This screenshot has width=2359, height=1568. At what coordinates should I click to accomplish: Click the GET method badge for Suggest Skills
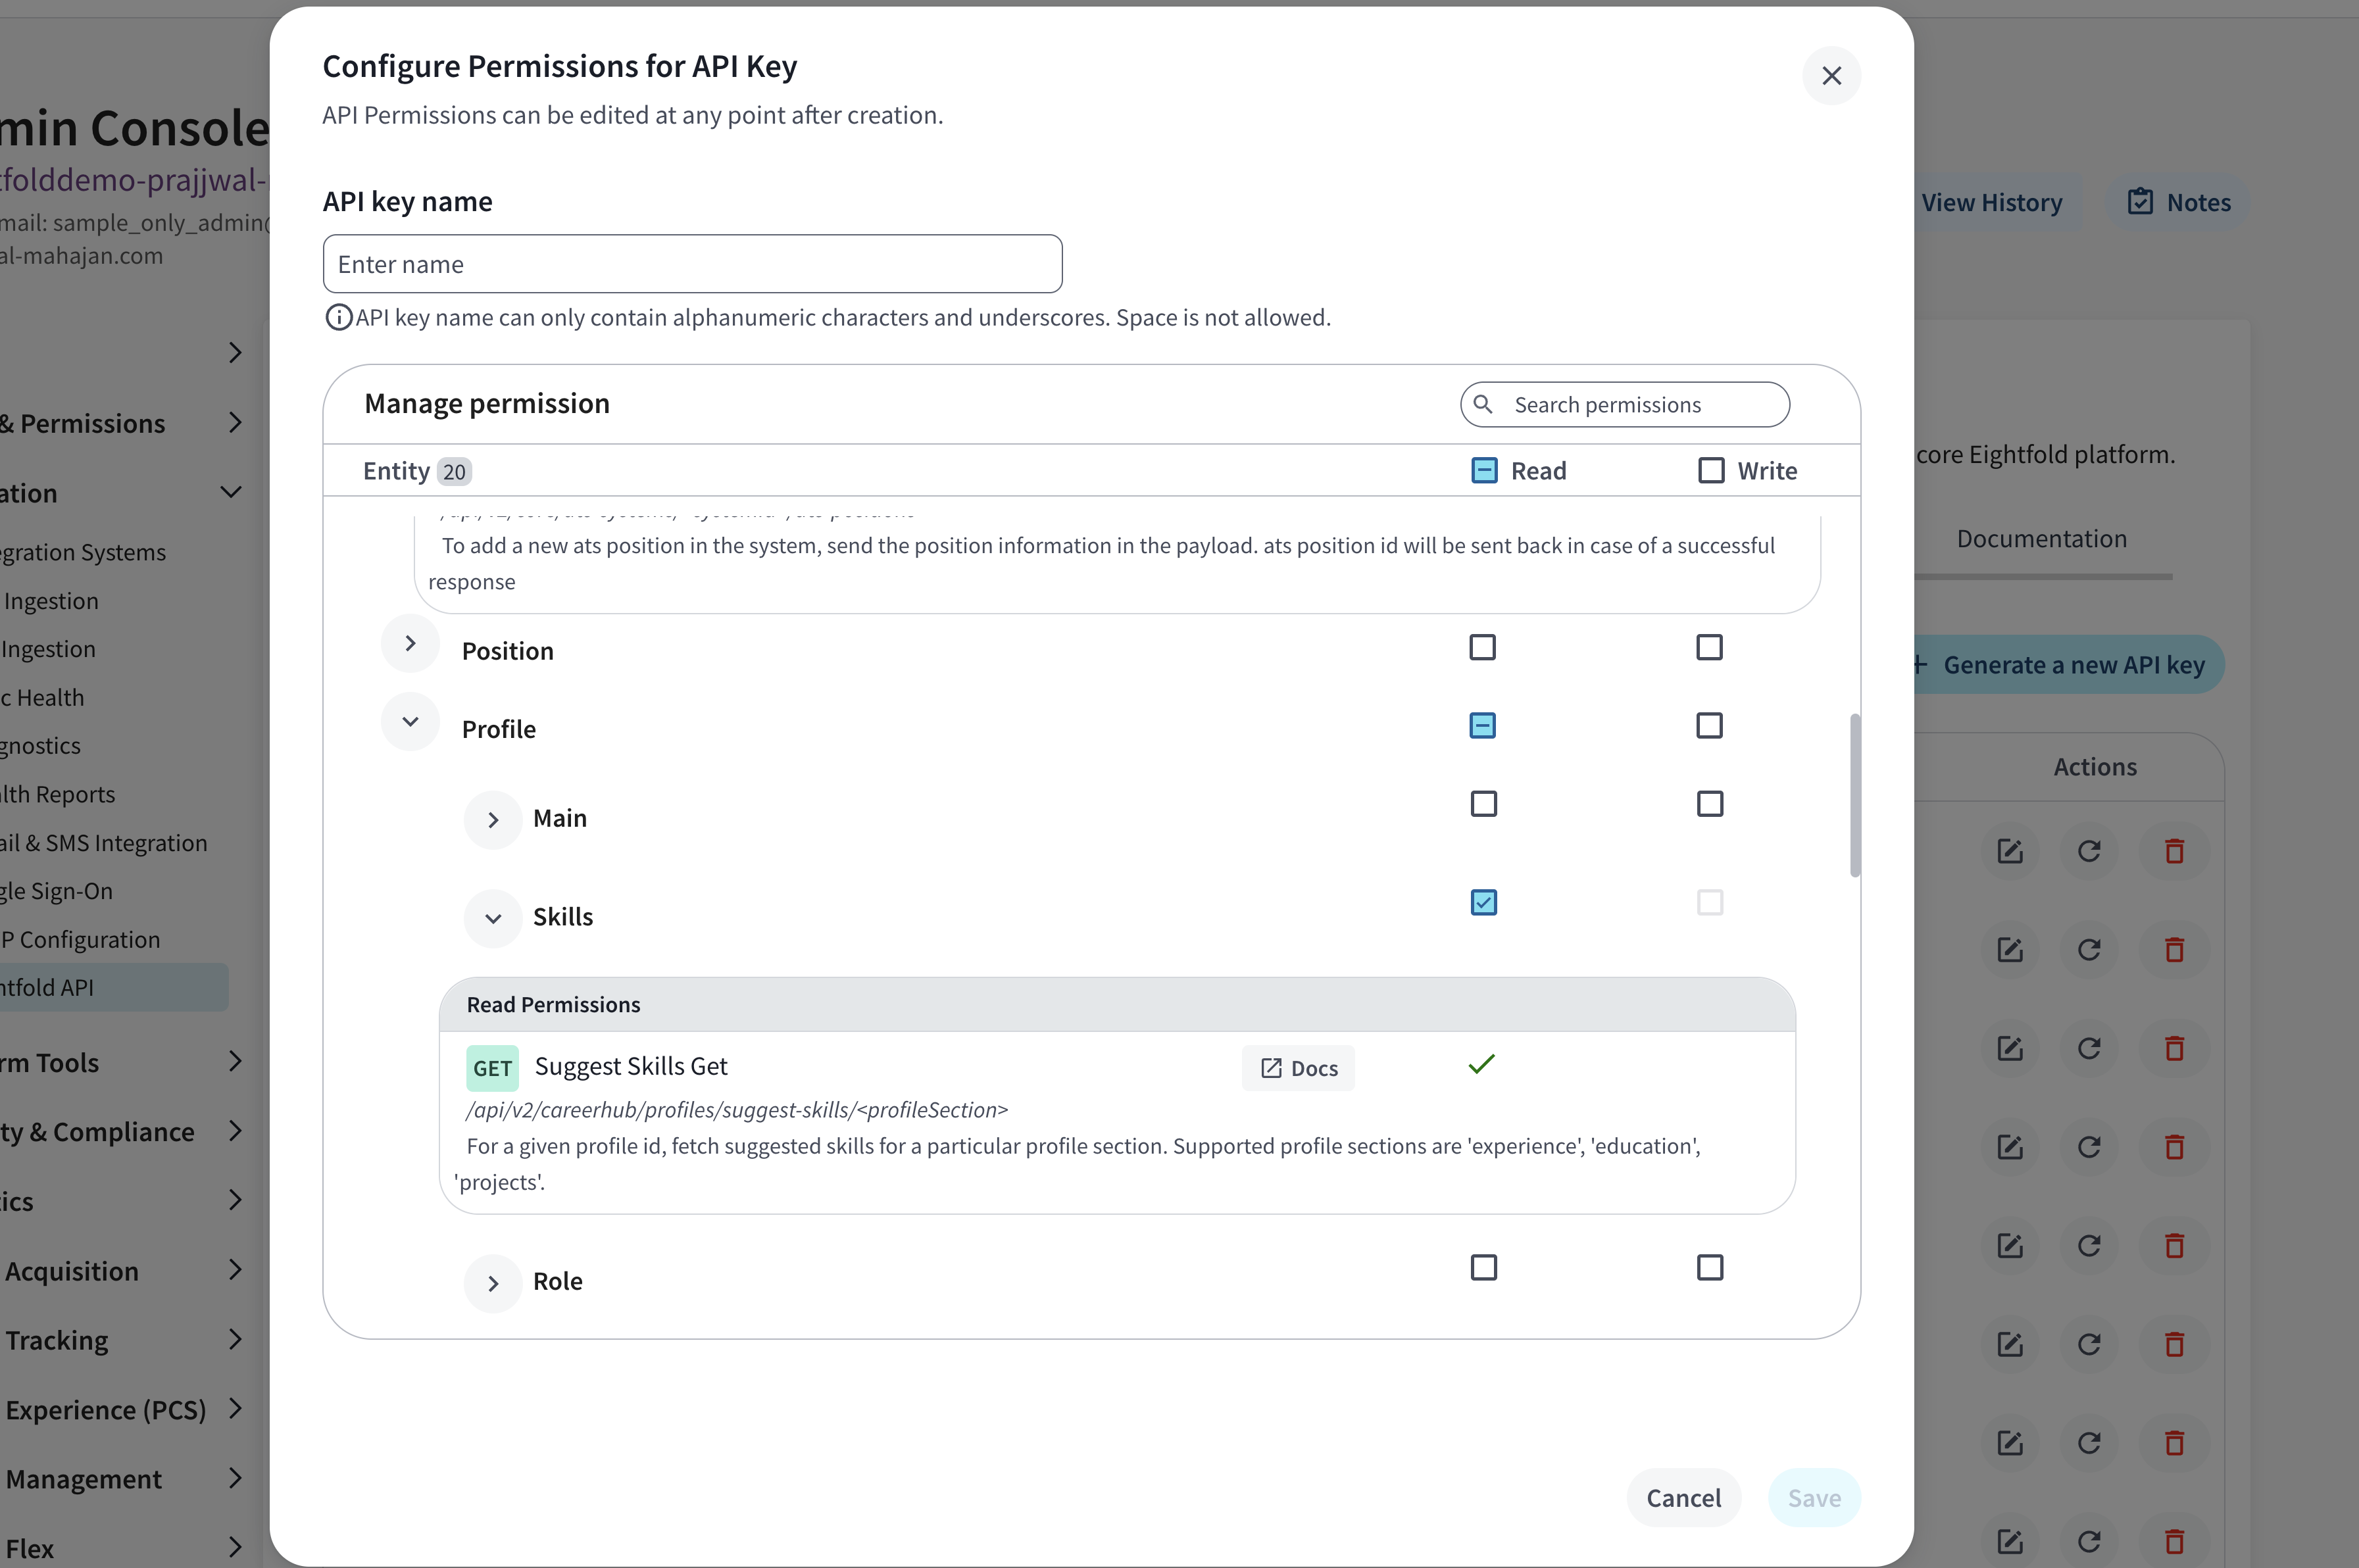(x=492, y=1068)
